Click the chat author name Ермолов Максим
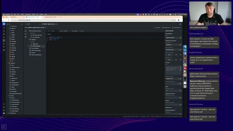233x131 pixels. [196, 34]
